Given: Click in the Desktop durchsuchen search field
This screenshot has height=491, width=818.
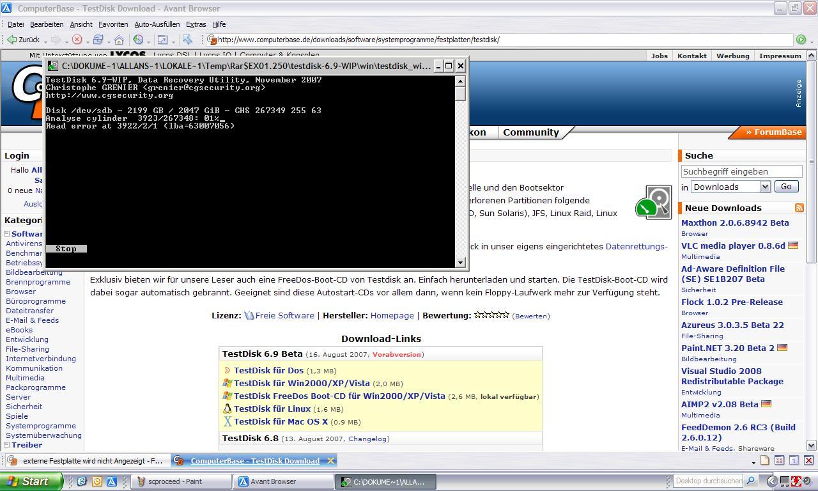Looking at the screenshot, I should tap(708, 481).
